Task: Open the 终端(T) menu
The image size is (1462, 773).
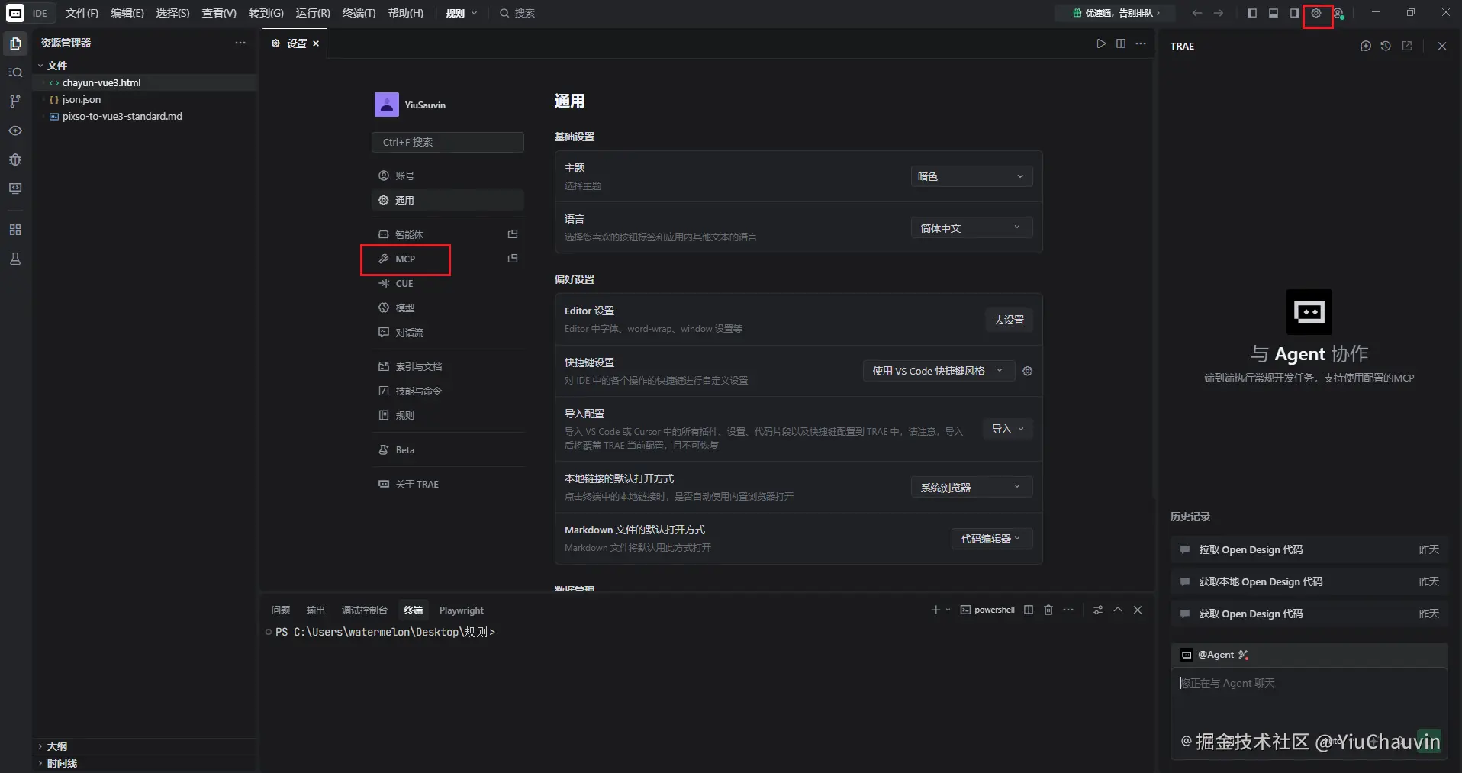Action: [x=359, y=13]
